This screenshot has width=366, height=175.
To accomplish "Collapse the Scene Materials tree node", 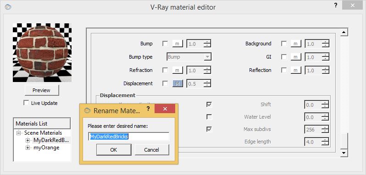I will [18, 133].
